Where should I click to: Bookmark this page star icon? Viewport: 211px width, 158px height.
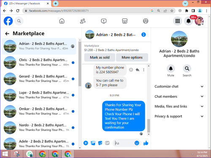(172, 11)
